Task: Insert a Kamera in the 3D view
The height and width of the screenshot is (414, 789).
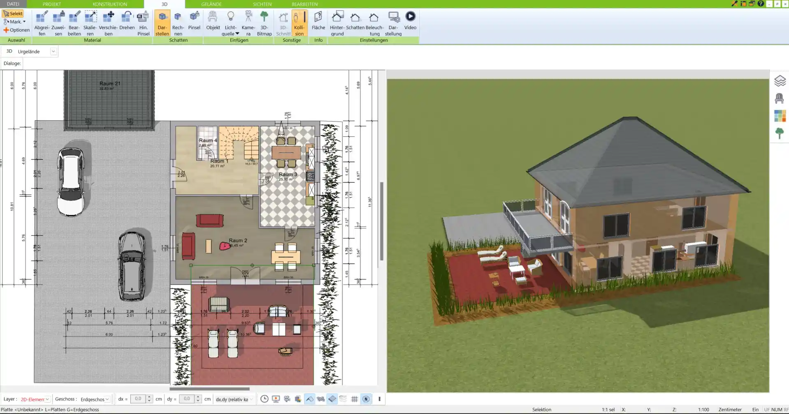Action: [x=248, y=23]
